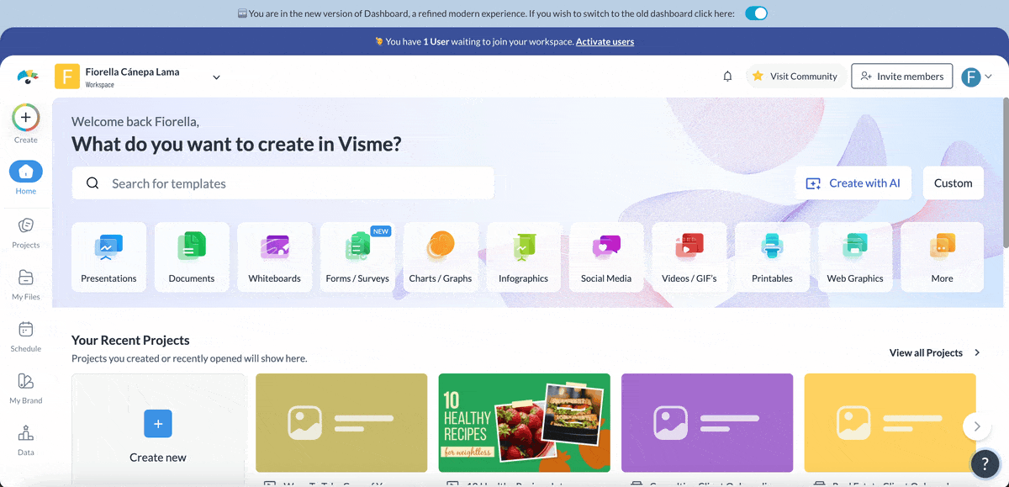Image resolution: width=1009 pixels, height=487 pixels.
Task: Click the Visme logo icon
Action: pos(28,77)
